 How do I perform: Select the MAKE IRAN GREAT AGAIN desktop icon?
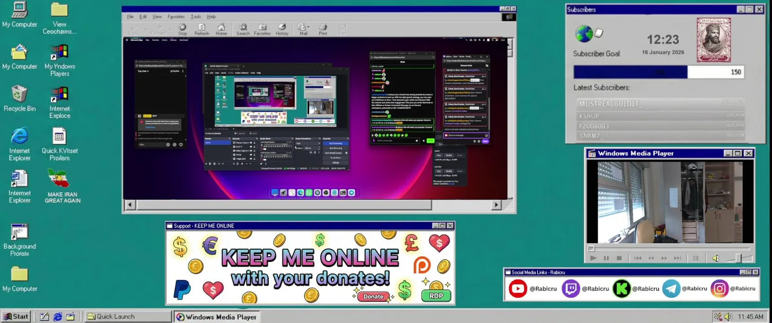click(x=62, y=186)
